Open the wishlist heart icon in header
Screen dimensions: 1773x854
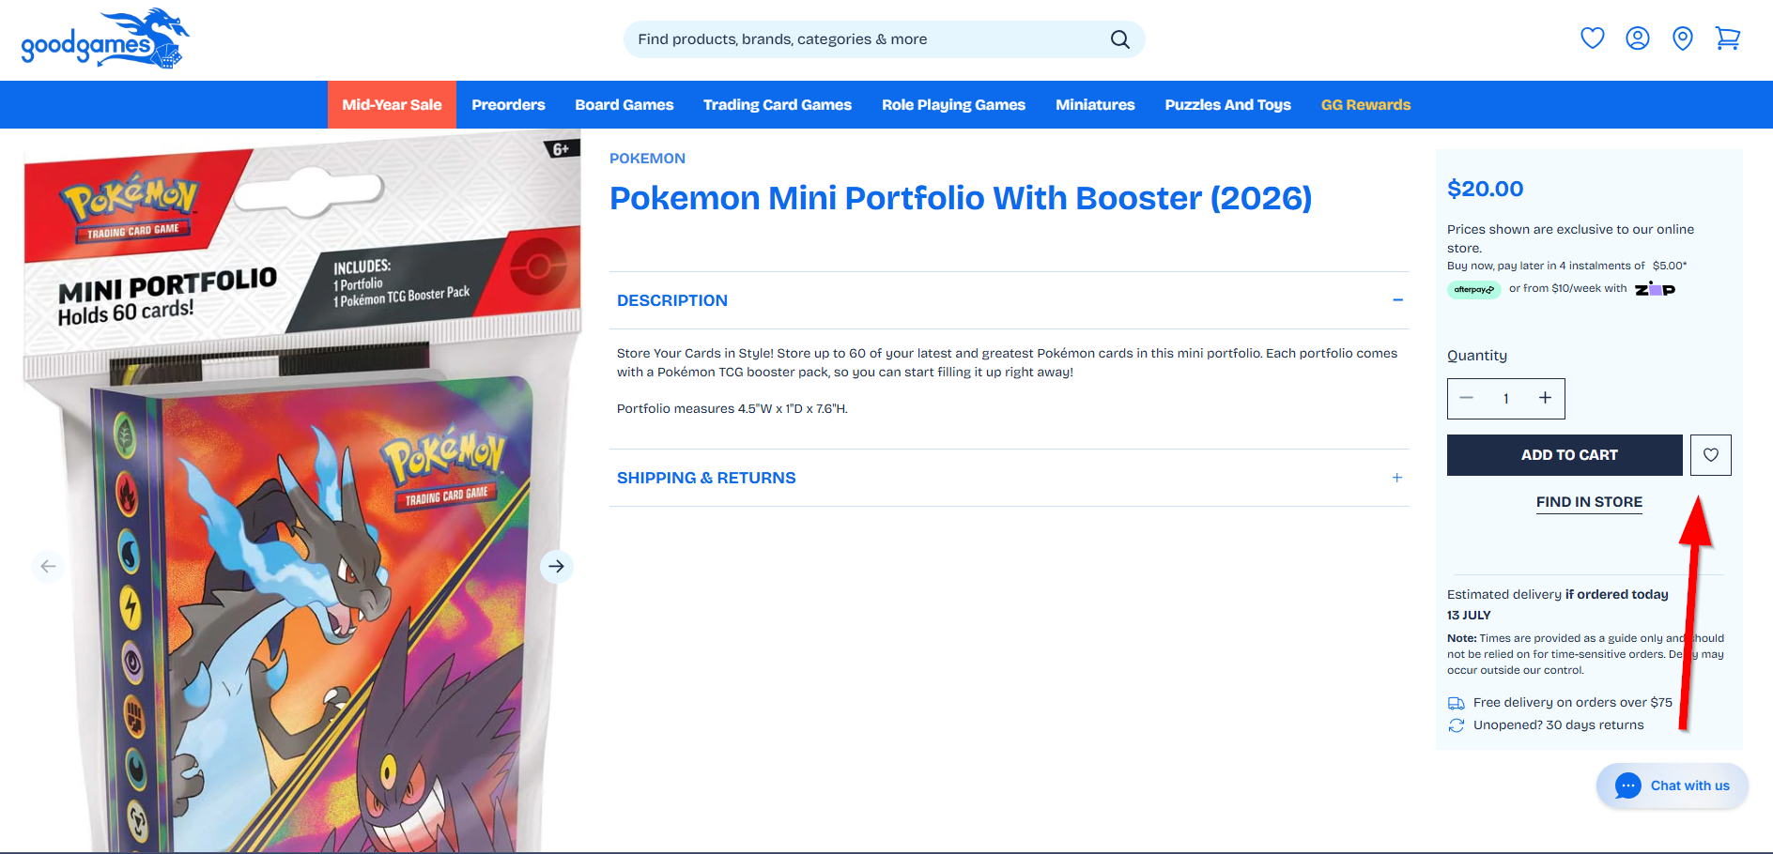pyautogui.click(x=1592, y=38)
